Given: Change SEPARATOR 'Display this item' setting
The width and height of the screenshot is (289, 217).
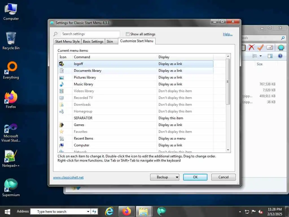Looking at the screenshot, I should 171,118.
